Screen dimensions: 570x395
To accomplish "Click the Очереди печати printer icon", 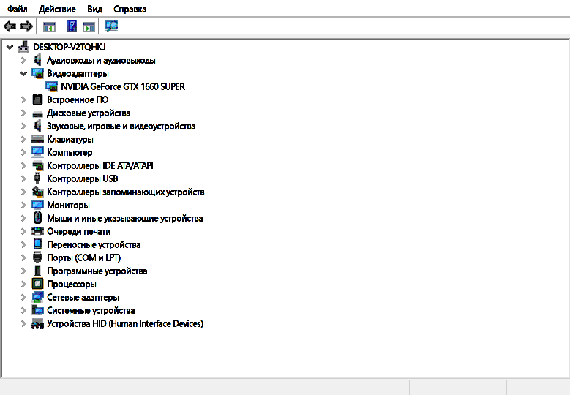I will 37,231.
